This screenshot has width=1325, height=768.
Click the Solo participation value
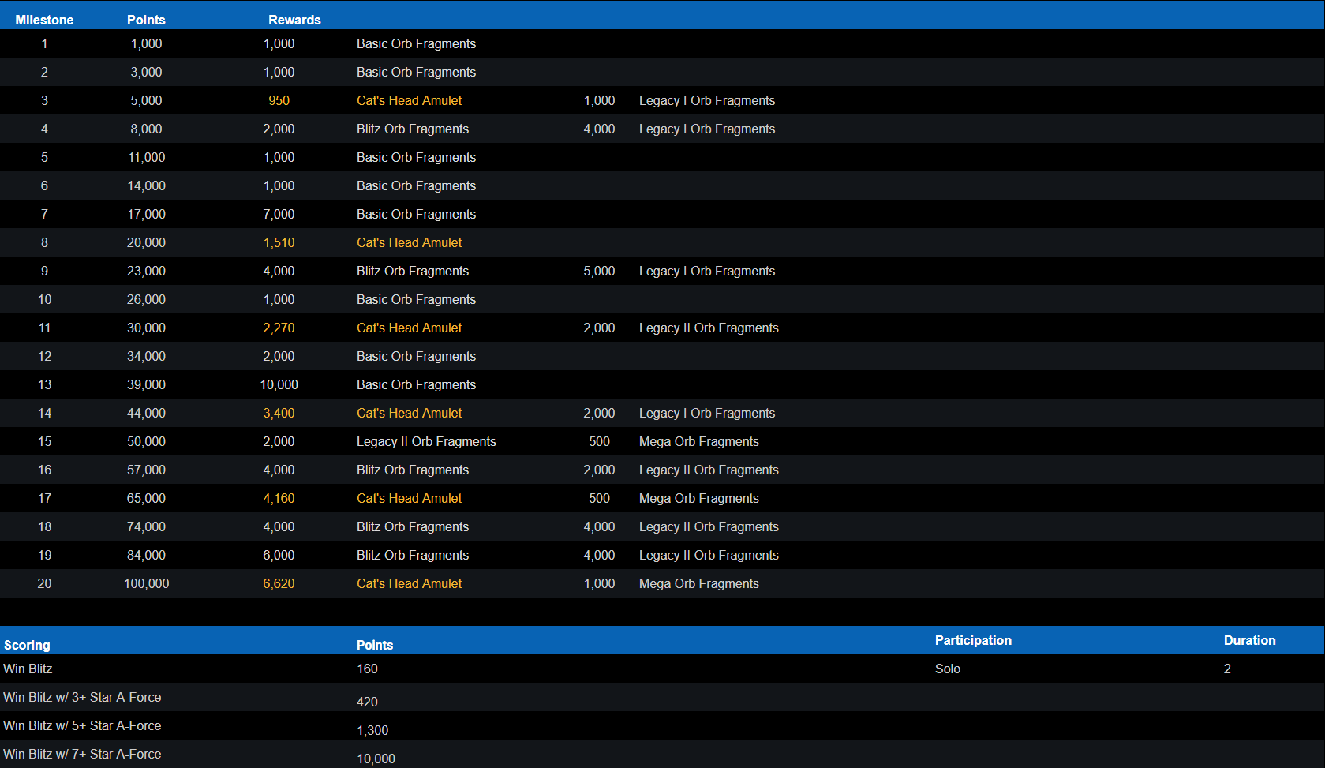tap(948, 669)
